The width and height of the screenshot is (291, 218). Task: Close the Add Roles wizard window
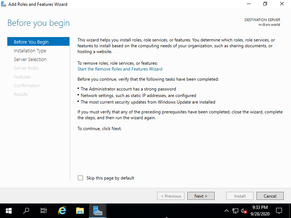(x=282, y=4)
